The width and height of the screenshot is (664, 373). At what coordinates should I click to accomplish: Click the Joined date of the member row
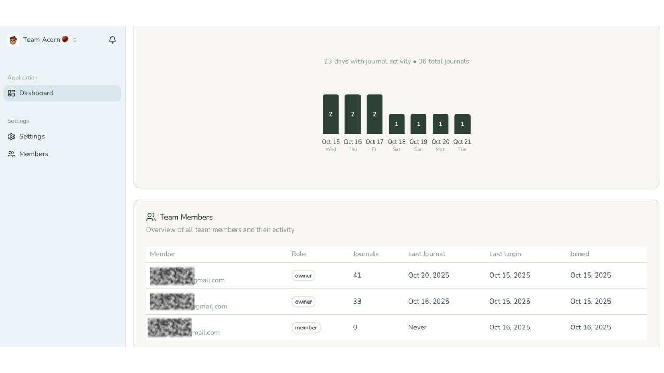[x=590, y=328]
